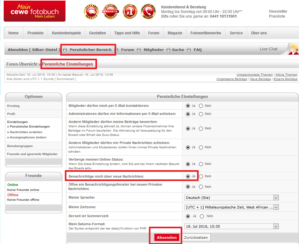Open Anzeigeoptionen ändern in the Optionen sidebar
The image size is (299, 244).
click(x=27, y=137)
